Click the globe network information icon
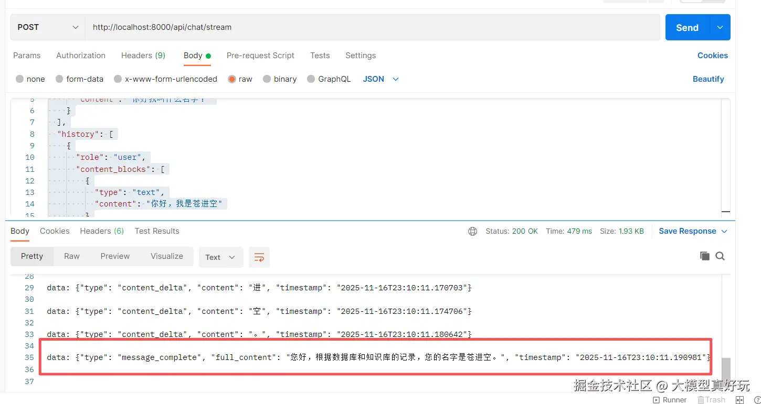761x404 pixels. (472, 231)
